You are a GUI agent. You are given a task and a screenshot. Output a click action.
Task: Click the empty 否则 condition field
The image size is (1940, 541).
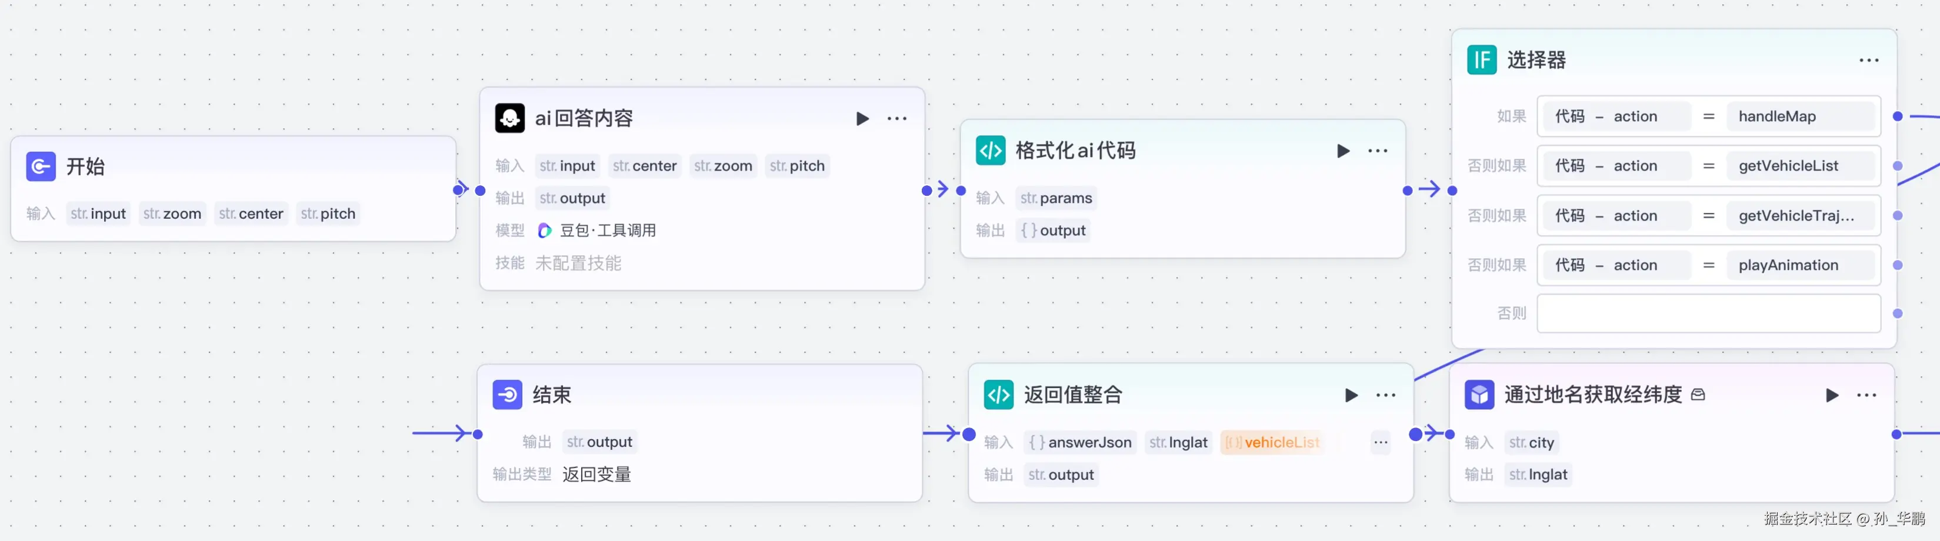(x=1708, y=314)
